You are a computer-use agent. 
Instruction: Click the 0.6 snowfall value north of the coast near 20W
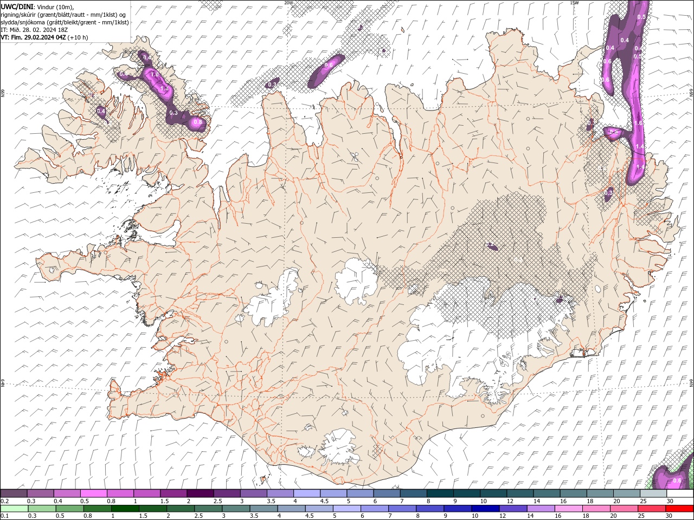(328, 65)
